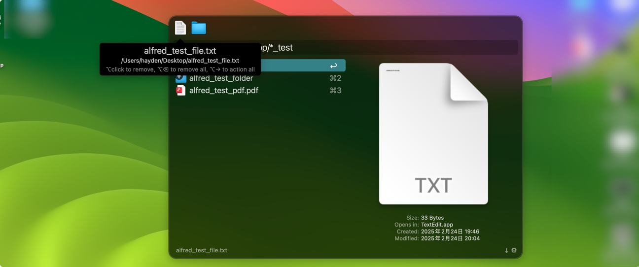Open the gear settings icon in Alfred footer
The height and width of the screenshot is (267, 639).
click(x=514, y=250)
